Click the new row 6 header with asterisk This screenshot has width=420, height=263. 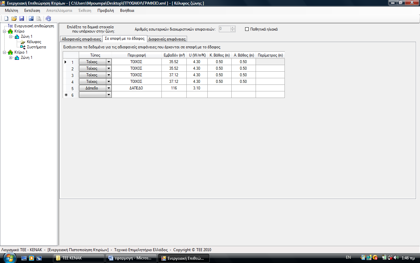[71, 95]
